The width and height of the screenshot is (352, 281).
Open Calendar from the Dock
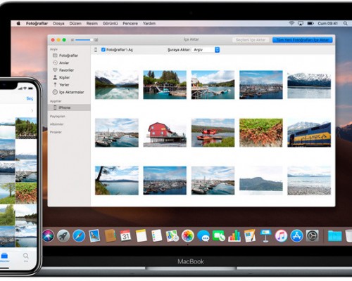[x=125, y=236]
